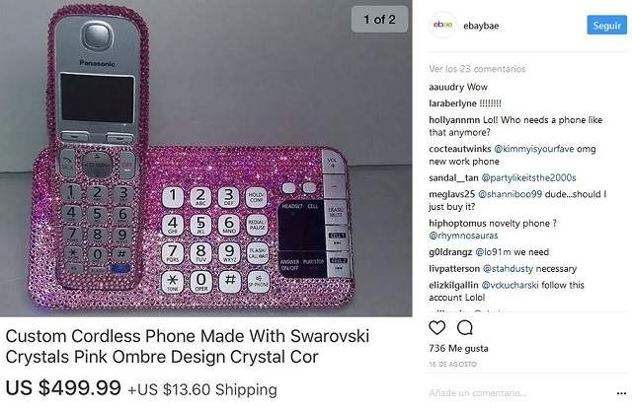Open @kimmyisyourfave mention link
Viewport: 632px width, 410px height.
pos(533,149)
